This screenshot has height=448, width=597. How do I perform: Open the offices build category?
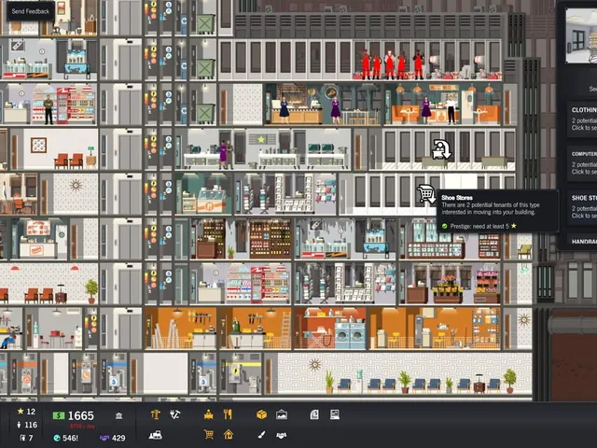coord(208,414)
